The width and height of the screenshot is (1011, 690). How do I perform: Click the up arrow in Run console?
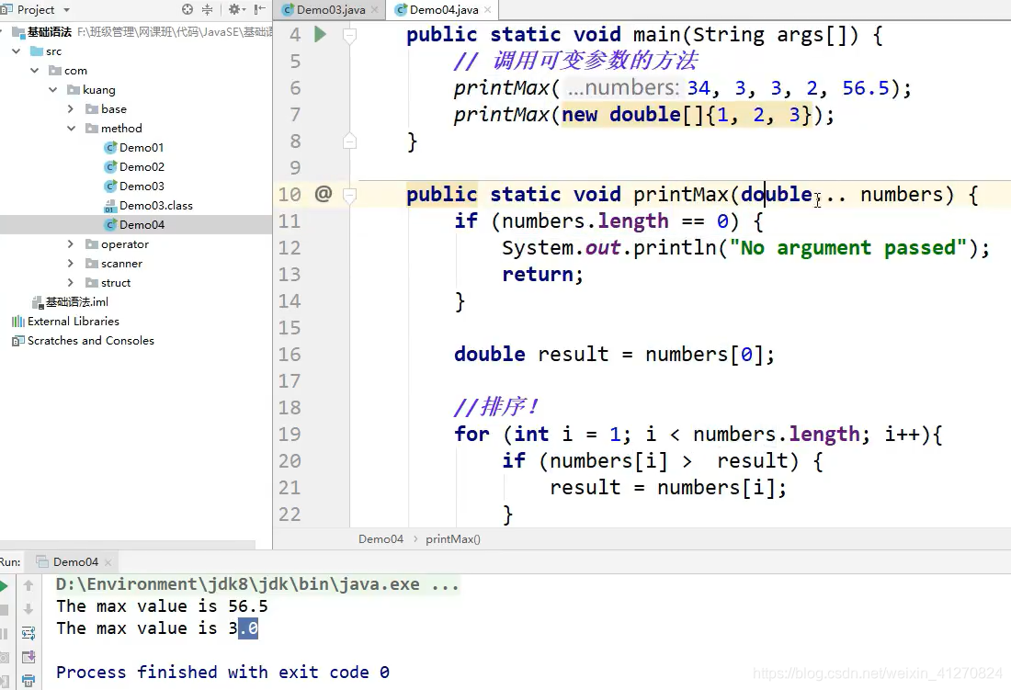point(28,585)
